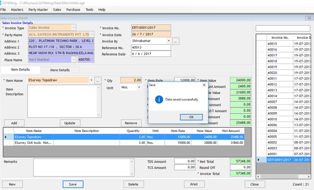
Task: Click the Quantity column header
Action: point(133,131)
